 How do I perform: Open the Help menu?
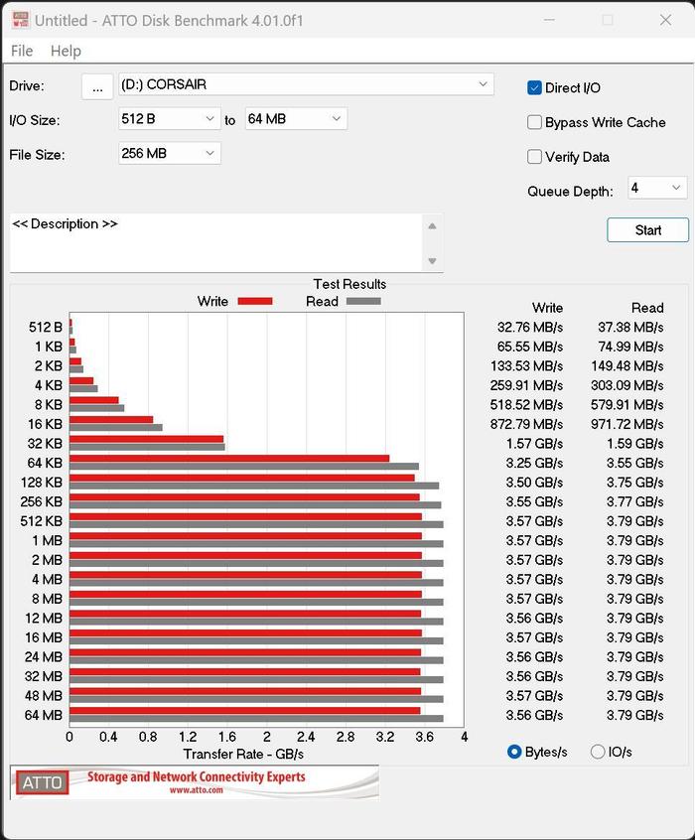coord(66,51)
